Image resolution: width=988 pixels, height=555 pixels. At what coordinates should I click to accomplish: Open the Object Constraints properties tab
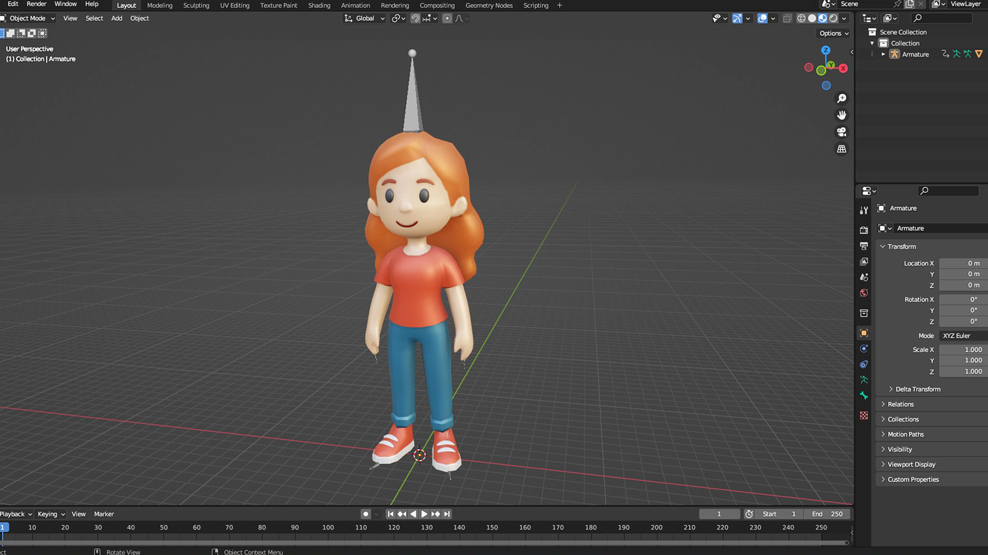(864, 364)
